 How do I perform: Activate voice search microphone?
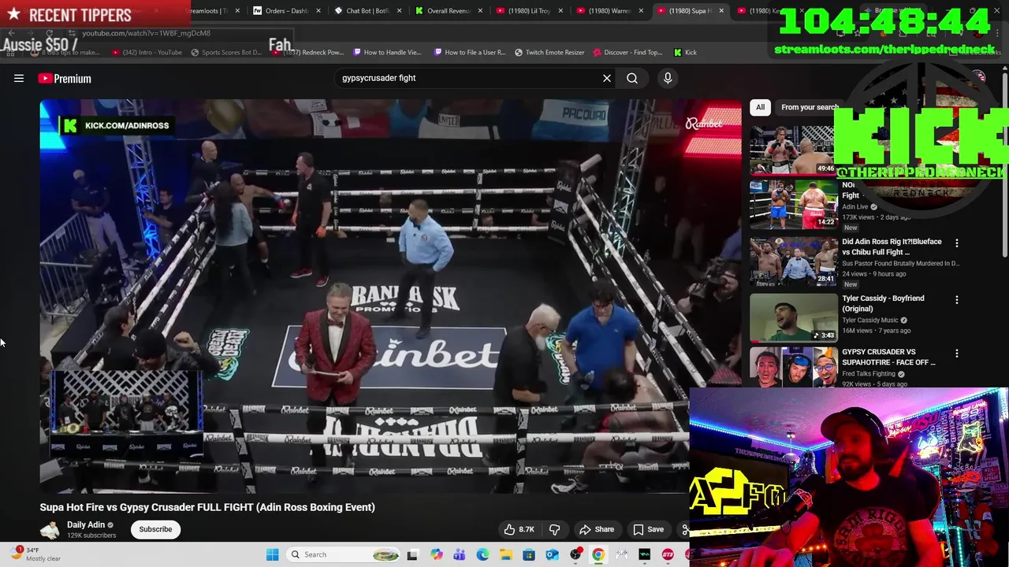click(x=668, y=78)
